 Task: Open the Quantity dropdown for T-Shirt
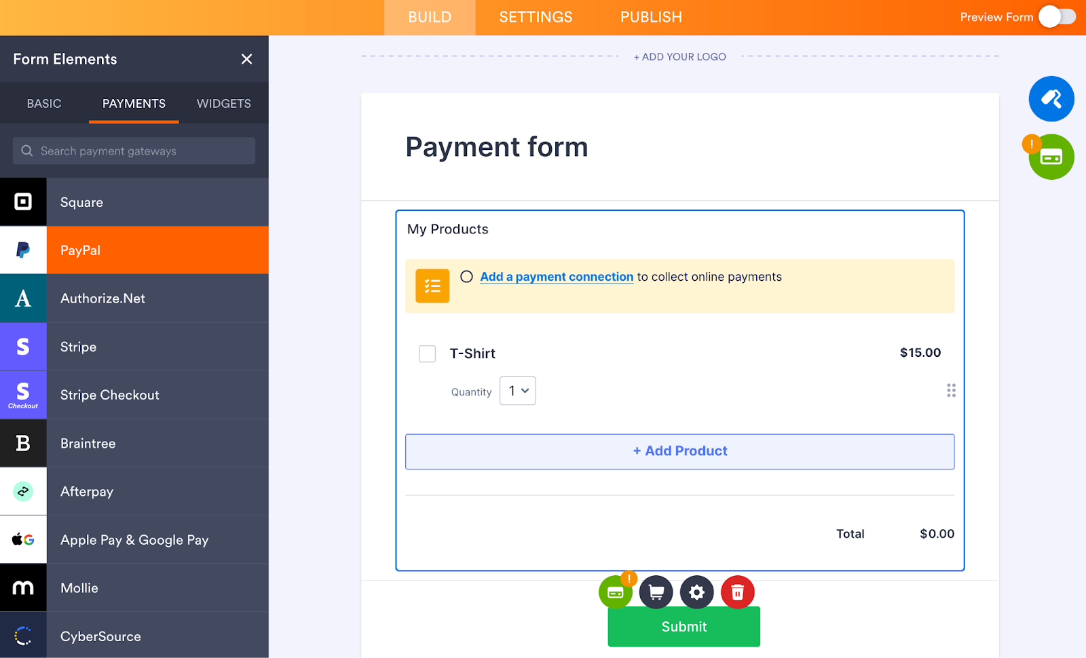point(517,391)
